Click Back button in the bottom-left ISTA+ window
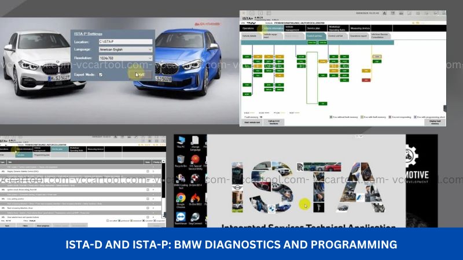 (8, 225)
